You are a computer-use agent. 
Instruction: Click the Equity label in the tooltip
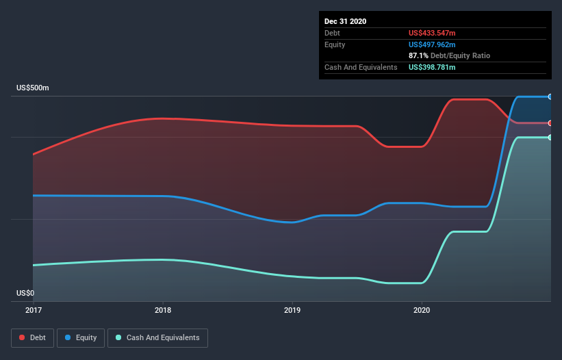tap(335, 44)
